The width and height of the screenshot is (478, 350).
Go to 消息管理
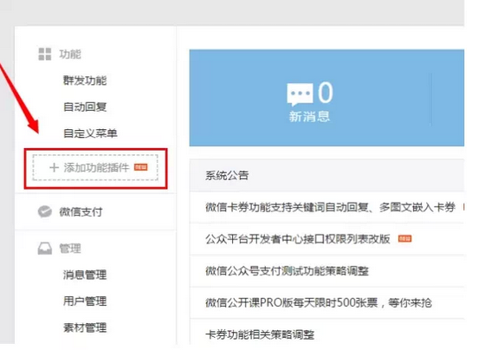coord(85,275)
